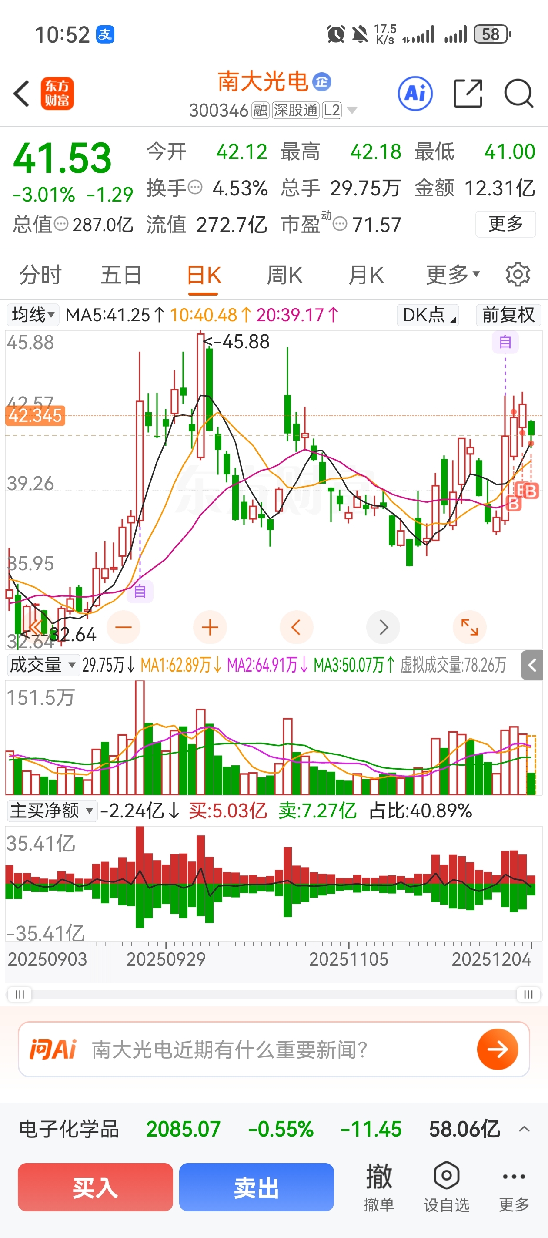
Task: Select the 日K tab
Action: (x=204, y=276)
